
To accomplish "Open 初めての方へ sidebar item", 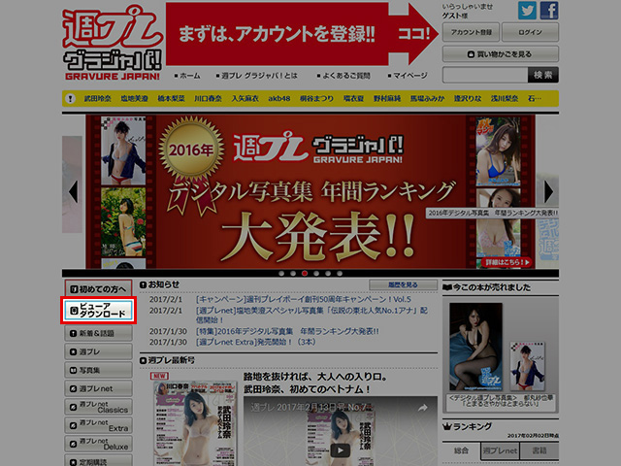I will click(98, 289).
